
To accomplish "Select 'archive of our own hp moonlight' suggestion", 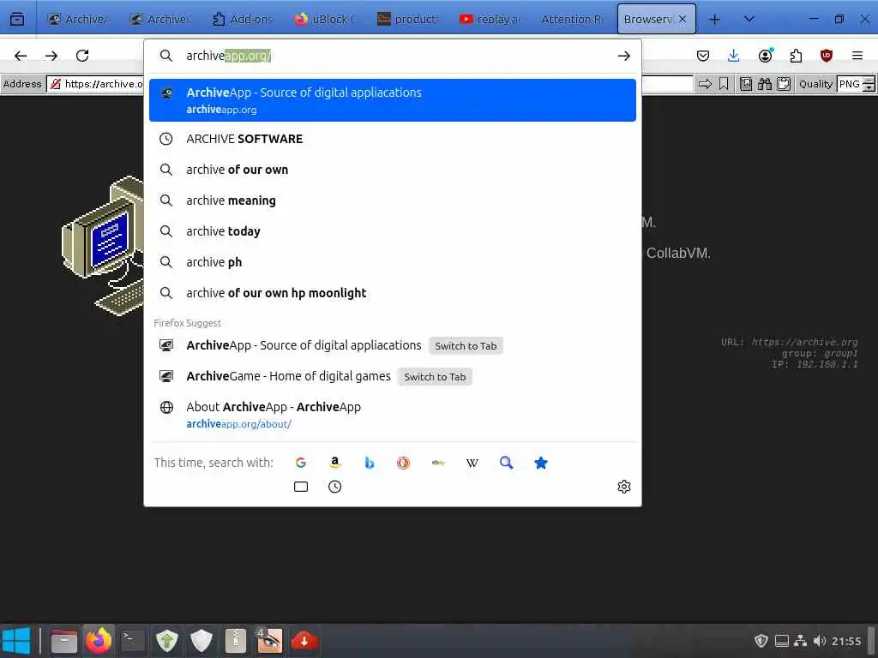I will (x=393, y=293).
